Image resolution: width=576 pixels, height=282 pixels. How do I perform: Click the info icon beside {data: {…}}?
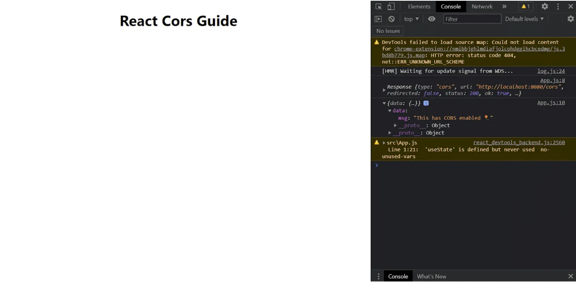[x=426, y=103]
